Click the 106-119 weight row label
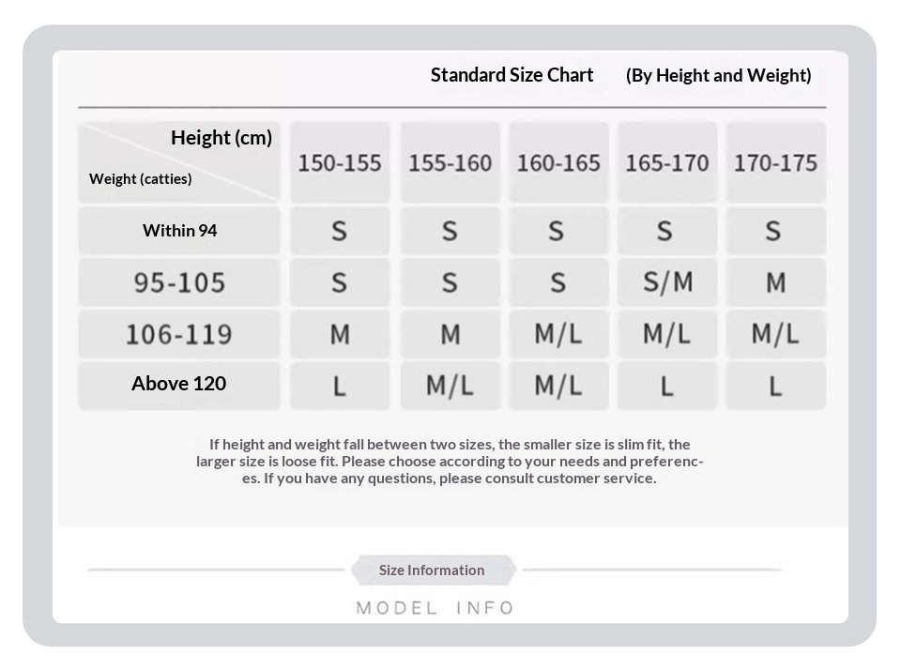901x669 pixels. [x=179, y=334]
